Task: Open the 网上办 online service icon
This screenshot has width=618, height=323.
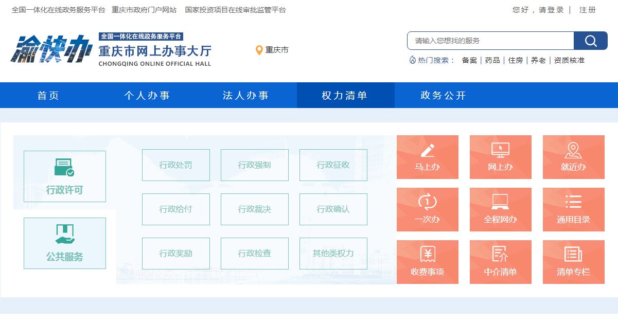Action: click(500, 157)
